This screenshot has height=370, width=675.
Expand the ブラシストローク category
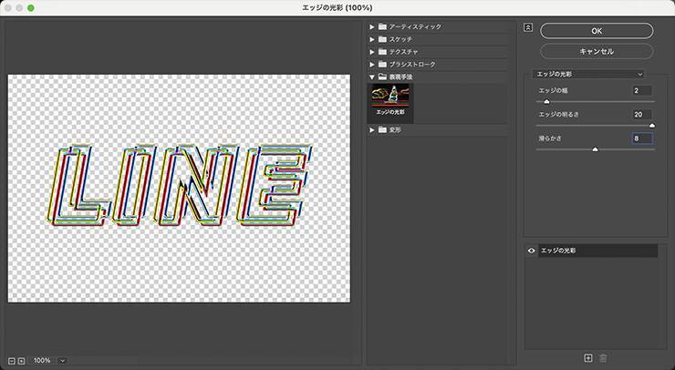(372, 65)
